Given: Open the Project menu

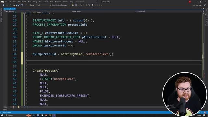Looking at the screenshot, I should pos(24,2).
